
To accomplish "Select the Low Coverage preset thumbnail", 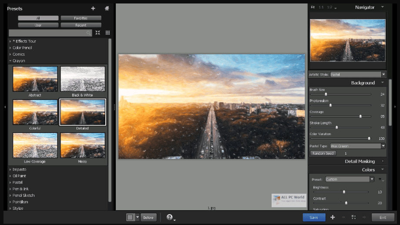I will coord(35,145).
